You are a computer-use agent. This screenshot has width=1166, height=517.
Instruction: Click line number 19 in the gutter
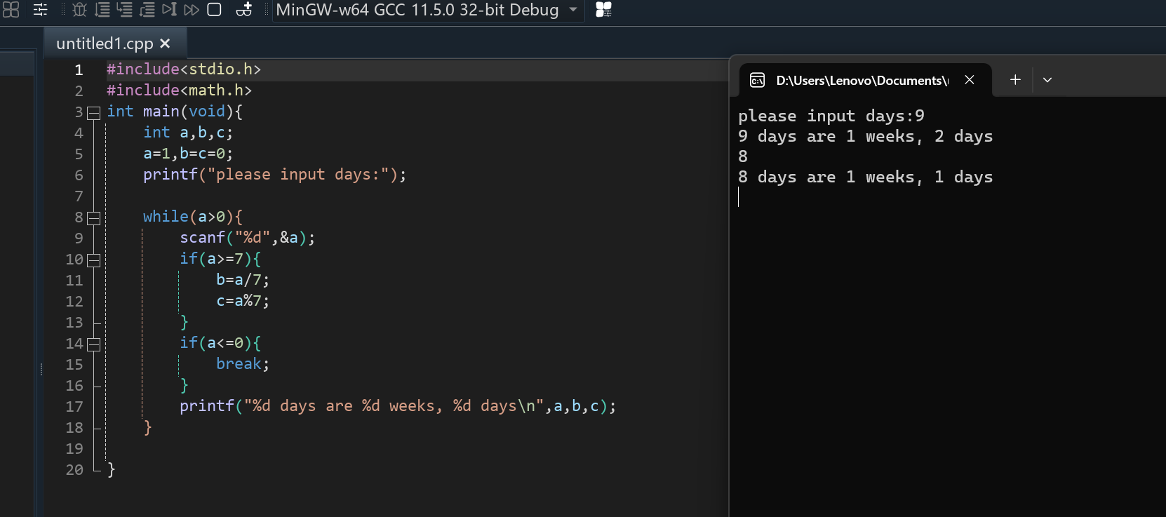point(74,449)
